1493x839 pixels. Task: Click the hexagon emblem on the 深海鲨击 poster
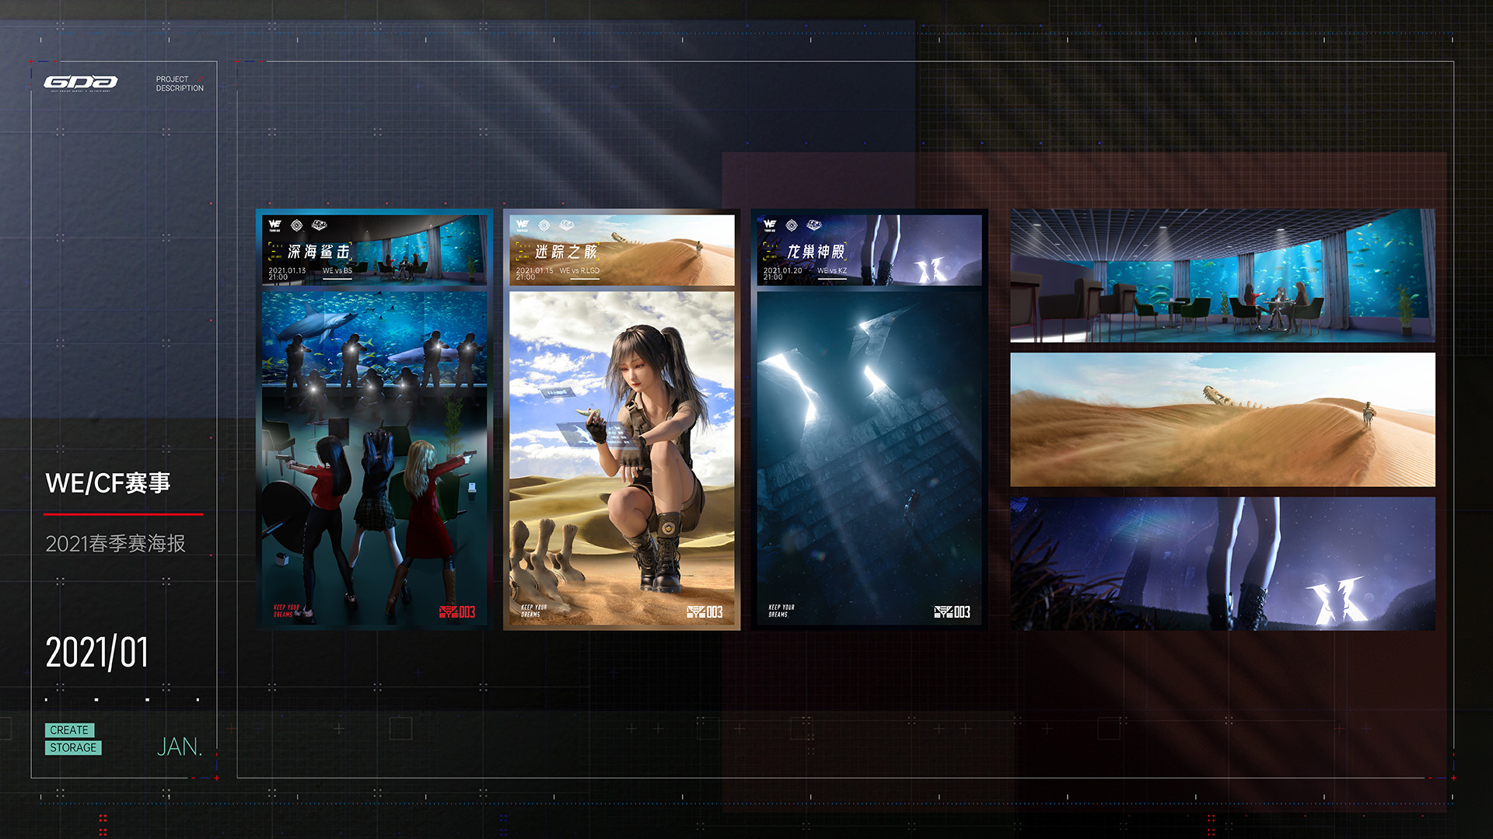tap(296, 225)
